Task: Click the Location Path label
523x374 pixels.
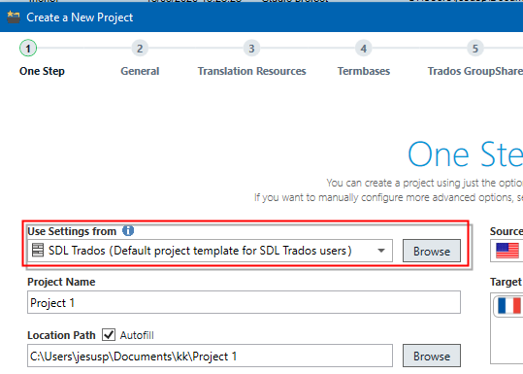Action: [x=61, y=335]
